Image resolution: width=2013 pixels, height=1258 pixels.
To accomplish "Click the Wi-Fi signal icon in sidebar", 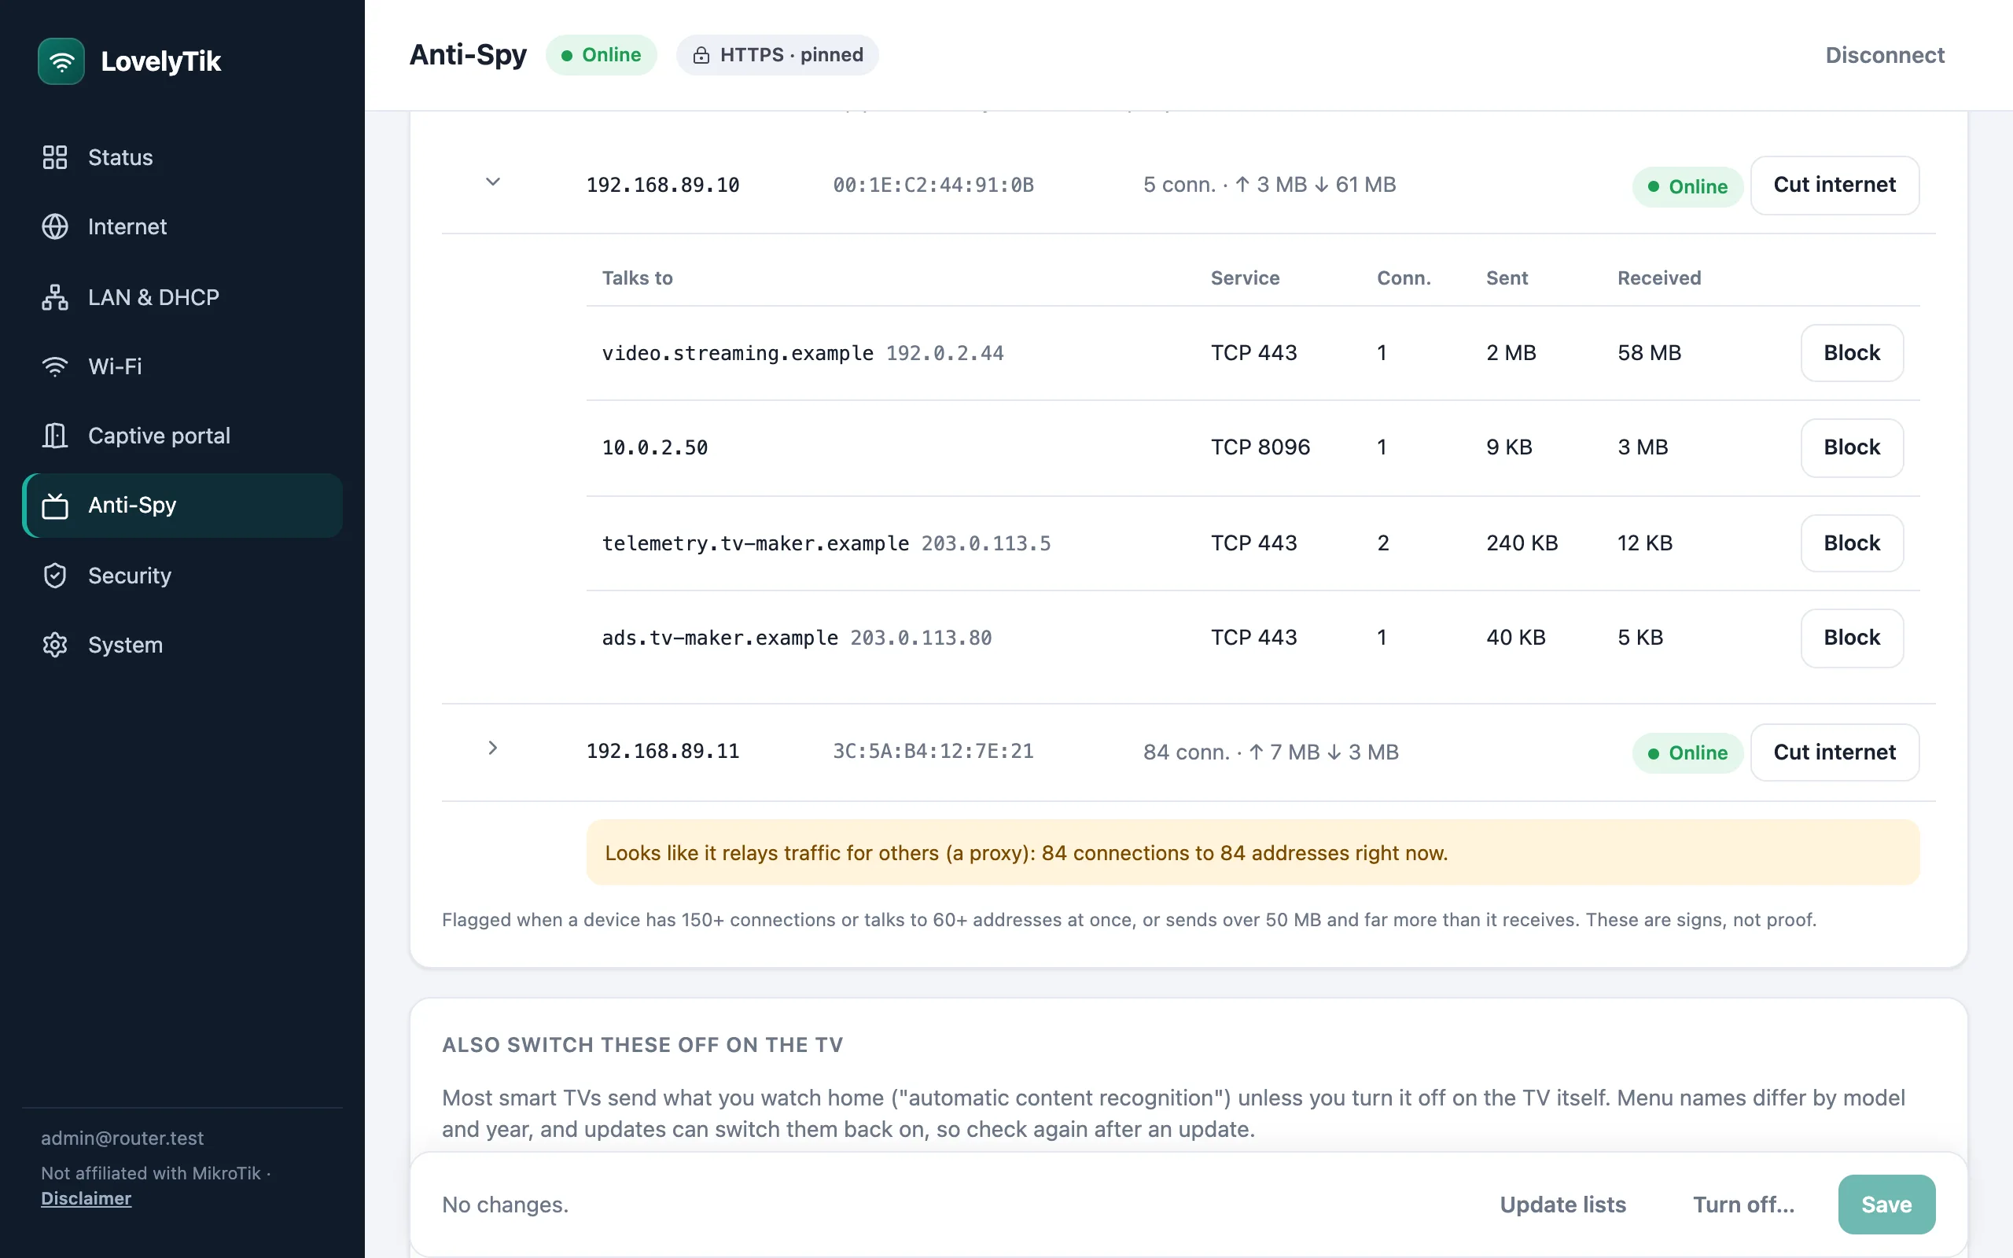I will coord(55,366).
